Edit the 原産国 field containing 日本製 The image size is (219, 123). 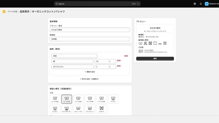pos(90,39)
